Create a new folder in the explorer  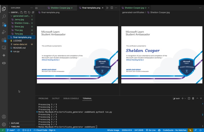(25, 12)
